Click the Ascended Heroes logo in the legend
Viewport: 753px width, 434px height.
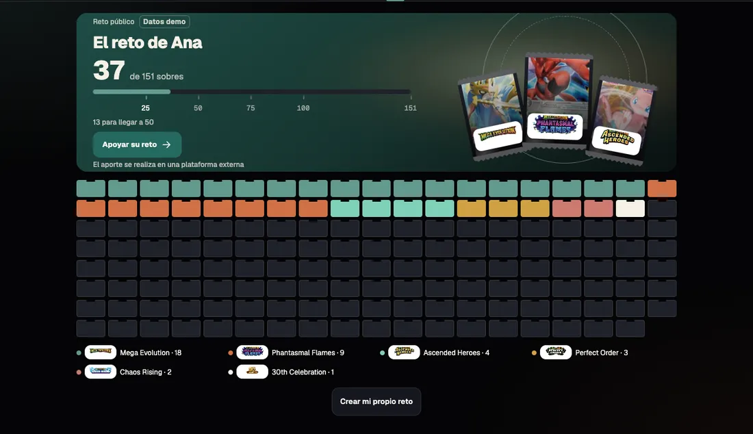(404, 353)
